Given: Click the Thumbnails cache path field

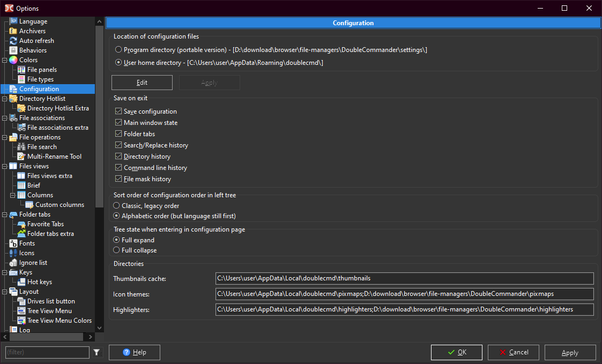Looking at the screenshot, I should pos(404,278).
